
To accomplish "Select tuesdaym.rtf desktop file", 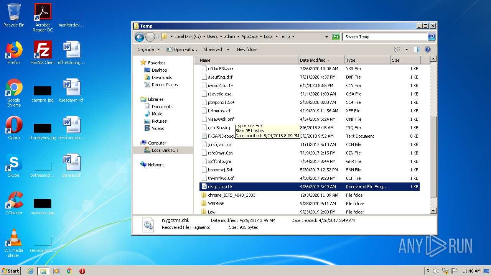I will click(71, 90).
